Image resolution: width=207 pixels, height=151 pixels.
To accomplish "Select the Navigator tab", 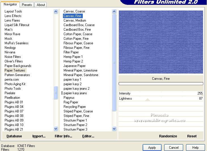I will pos(10,4).
